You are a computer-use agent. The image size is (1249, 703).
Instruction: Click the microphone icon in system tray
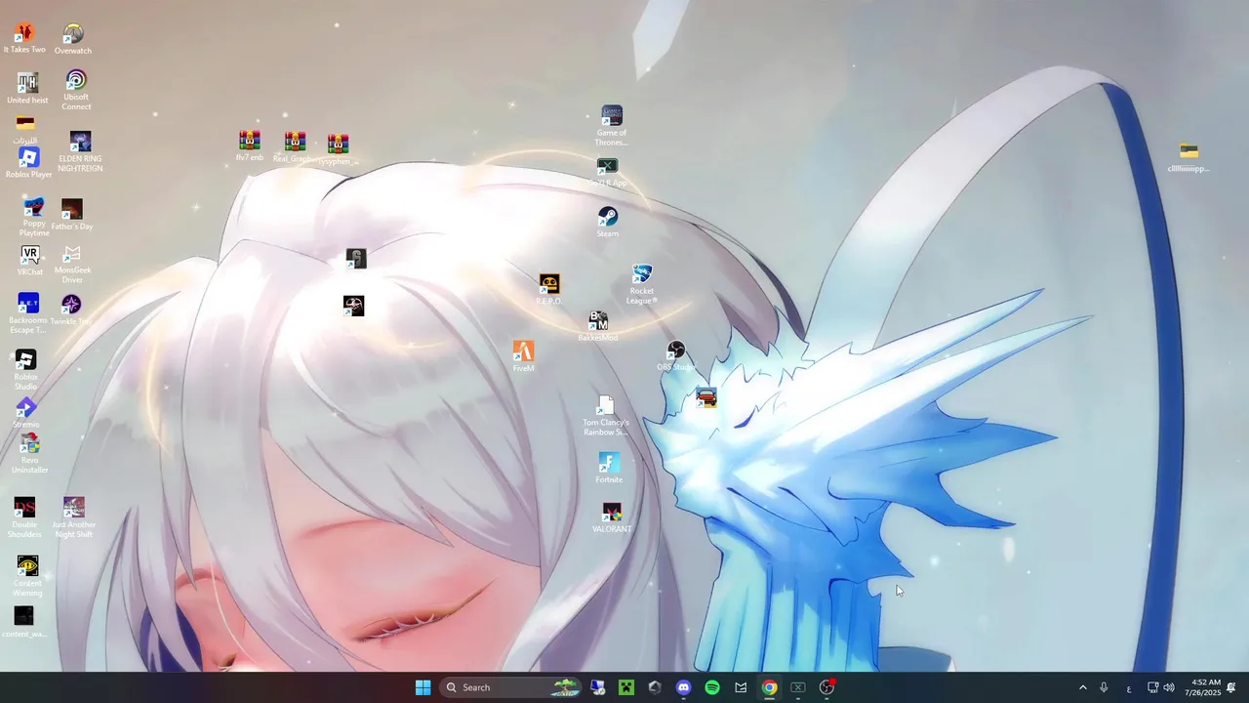point(1104,687)
